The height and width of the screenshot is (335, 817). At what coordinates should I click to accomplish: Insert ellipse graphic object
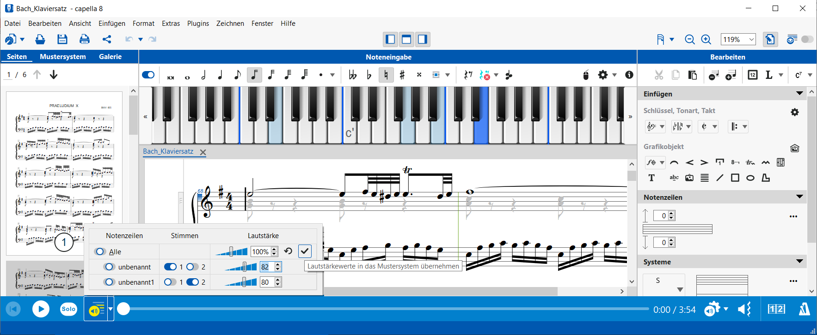click(x=750, y=178)
